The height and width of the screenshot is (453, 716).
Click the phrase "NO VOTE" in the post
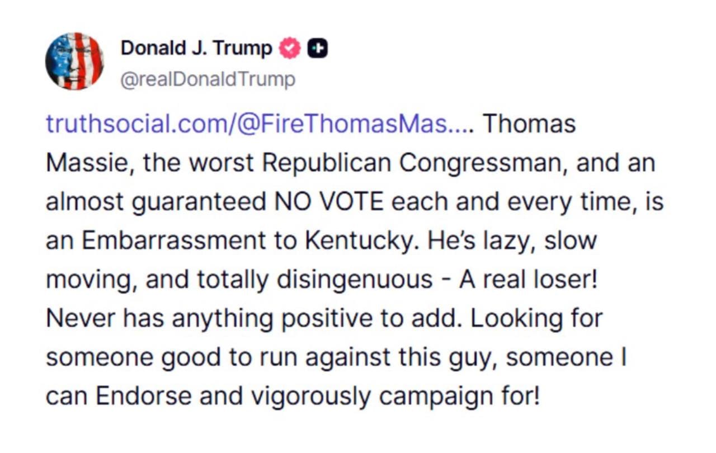pyautogui.click(x=329, y=201)
